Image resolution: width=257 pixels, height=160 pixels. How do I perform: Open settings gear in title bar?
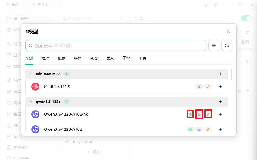point(216,5)
